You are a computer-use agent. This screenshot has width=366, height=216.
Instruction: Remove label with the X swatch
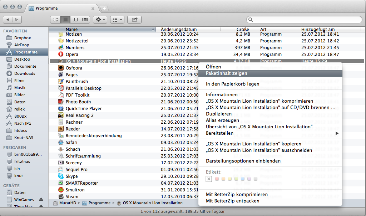coord(209,179)
